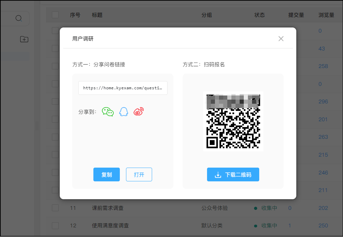Click the 序号 column header

75,15
